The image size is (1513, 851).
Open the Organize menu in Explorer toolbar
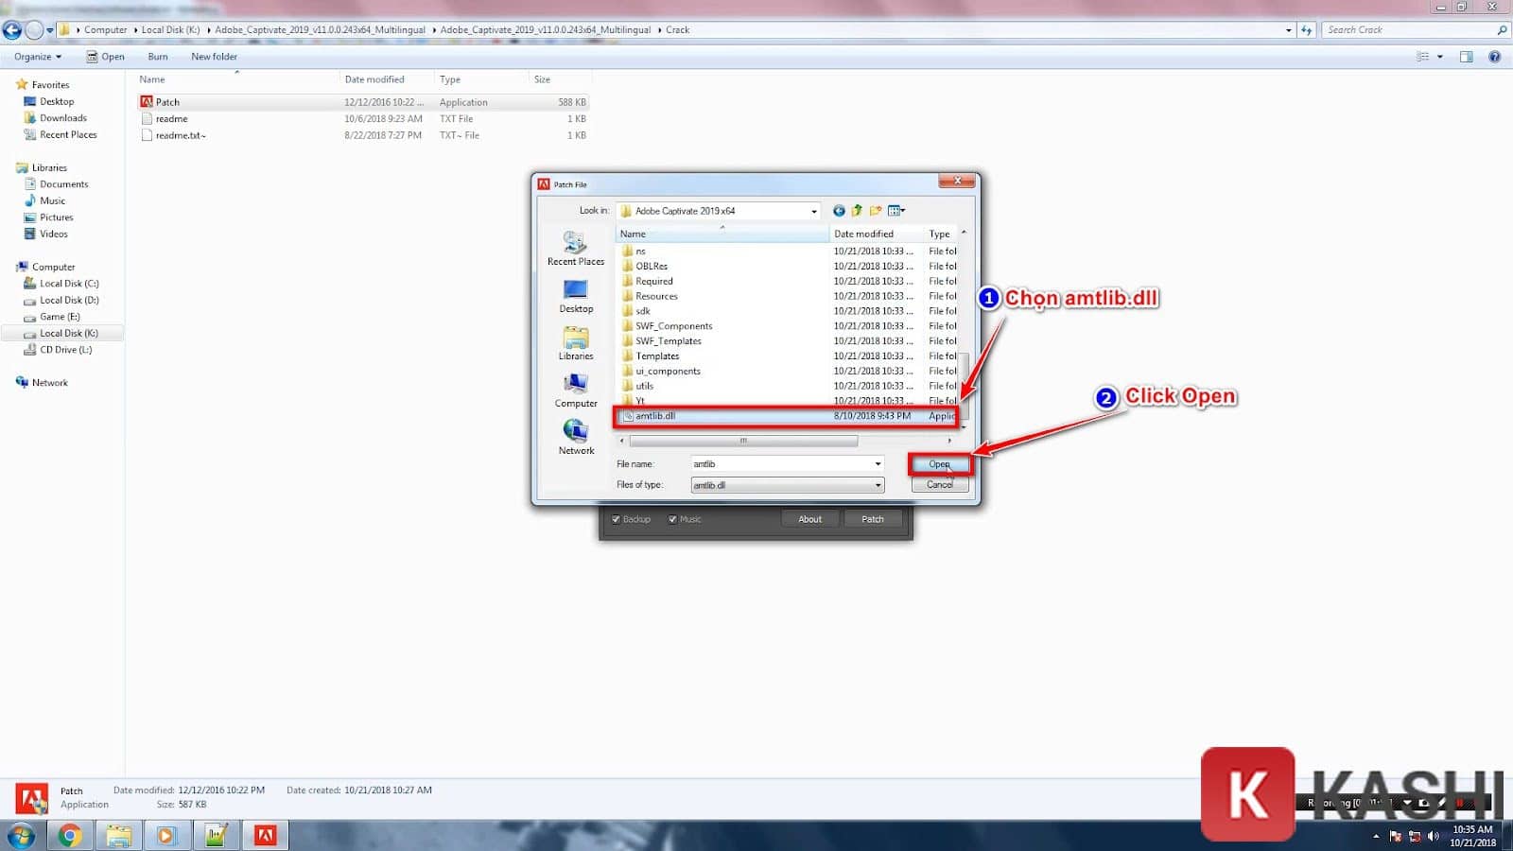tap(38, 57)
